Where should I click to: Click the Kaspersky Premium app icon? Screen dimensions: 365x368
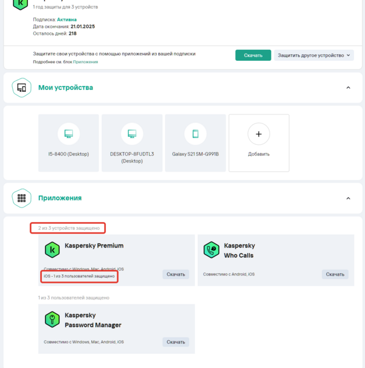52,249
